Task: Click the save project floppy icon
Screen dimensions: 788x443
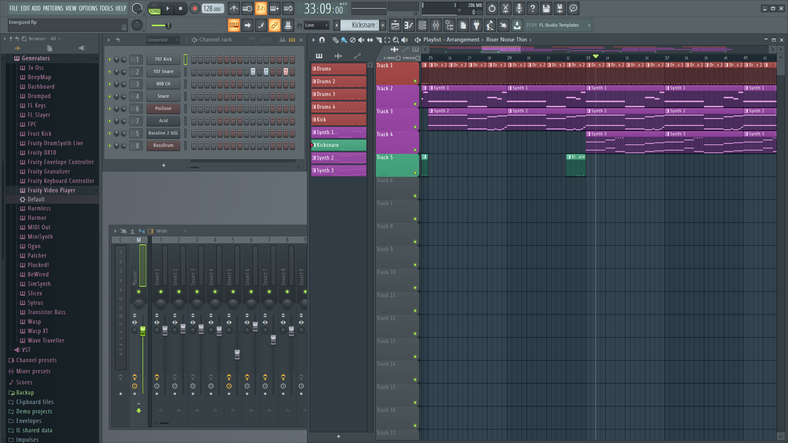Action: (546, 8)
